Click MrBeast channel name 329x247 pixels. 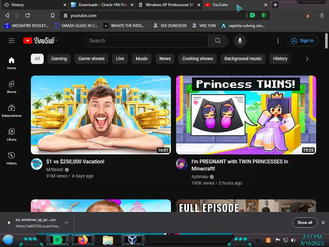55,169
